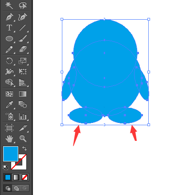Click the top-right bounding box handle
The image size is (171, 195).
click(149, 19)
